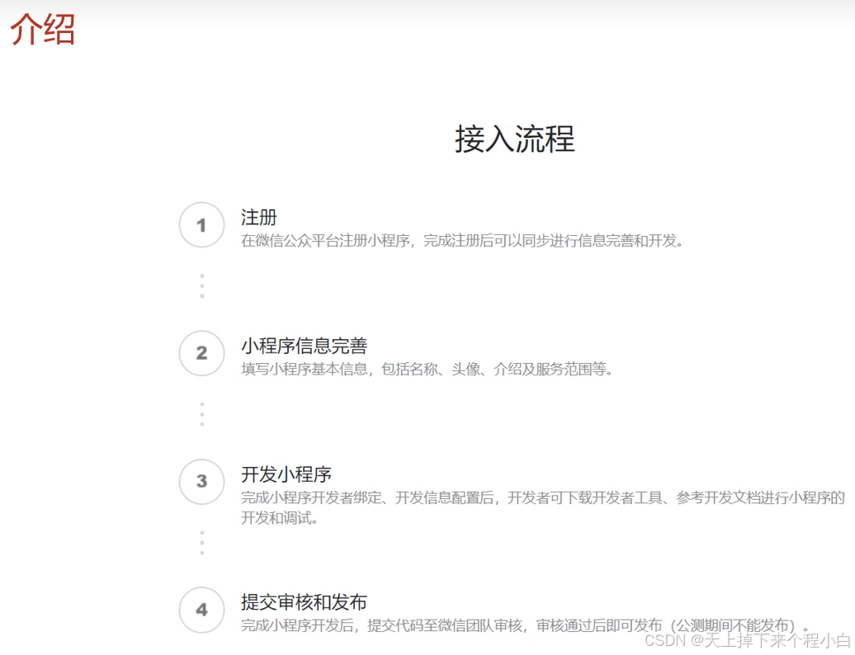Screen dimensions: 855x655
Task: Click the step 1 circle icon
Action: point(201,225)
